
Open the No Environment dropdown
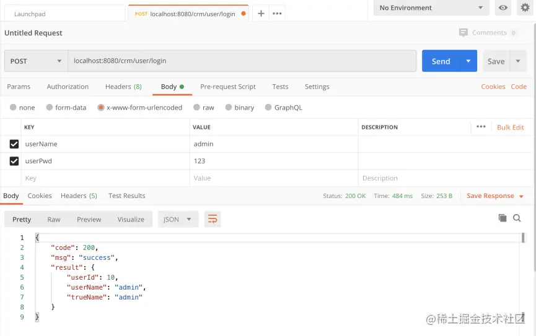[431, 7]
